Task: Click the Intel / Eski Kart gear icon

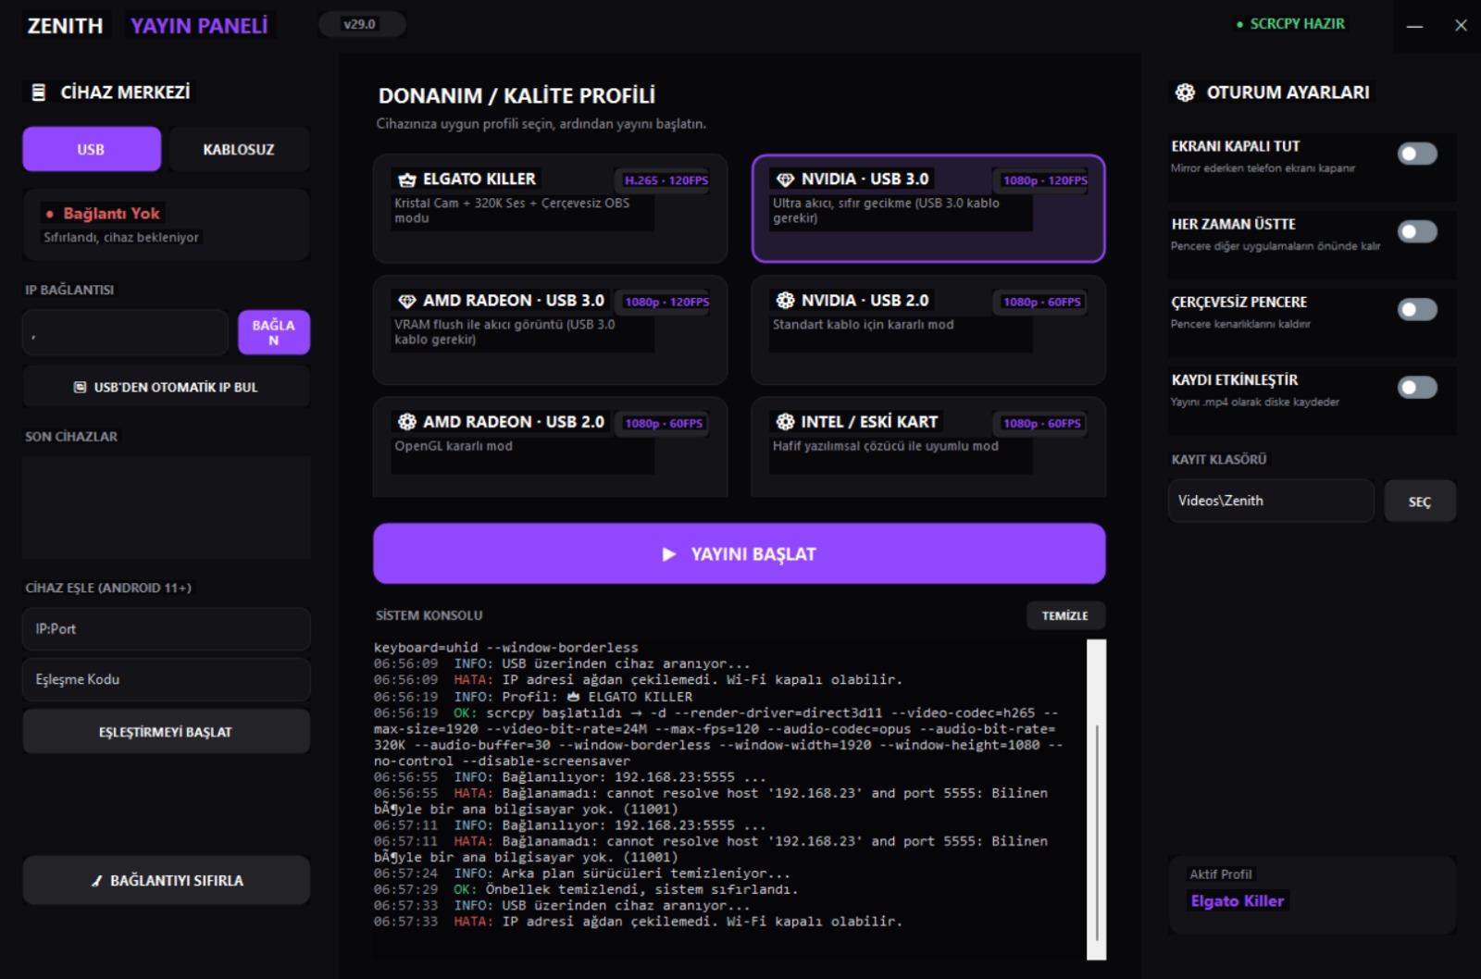Action: pos(785,422)
